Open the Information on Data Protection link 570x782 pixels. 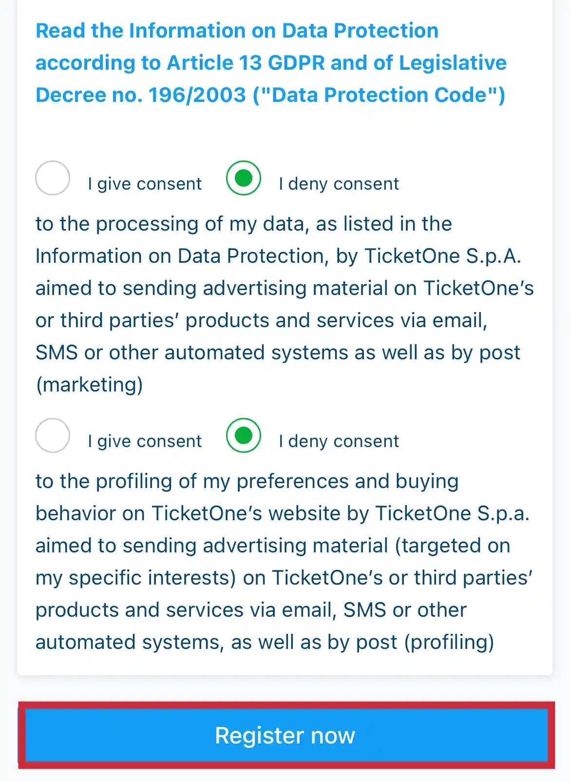pyautogui.click(x=237, y=31)
